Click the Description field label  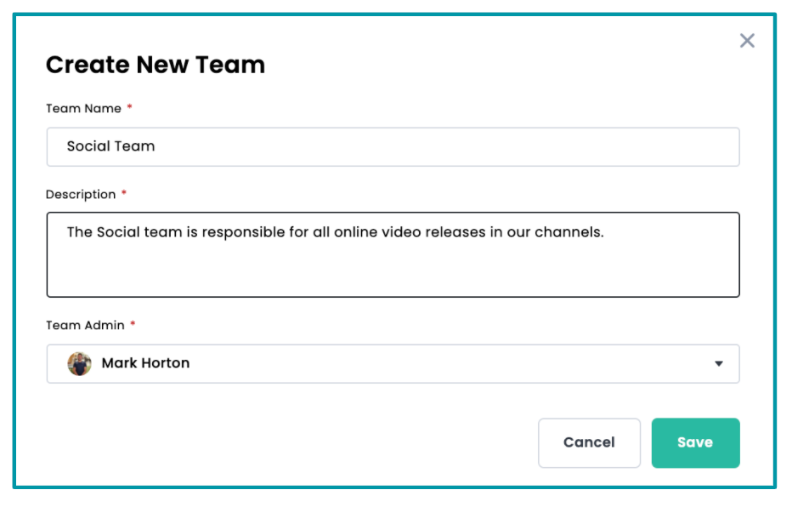tap(81, 194)
